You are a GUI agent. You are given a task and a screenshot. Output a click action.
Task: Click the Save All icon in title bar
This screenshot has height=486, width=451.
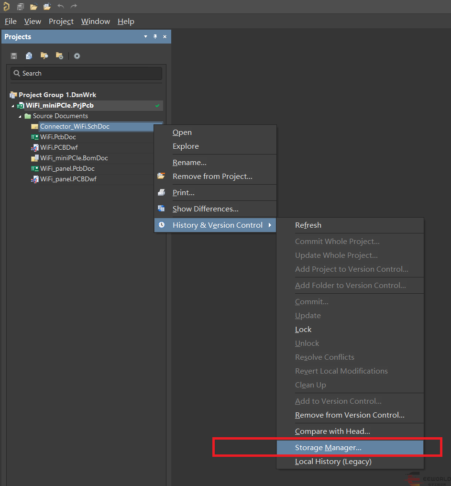click(x=21, y=7)
